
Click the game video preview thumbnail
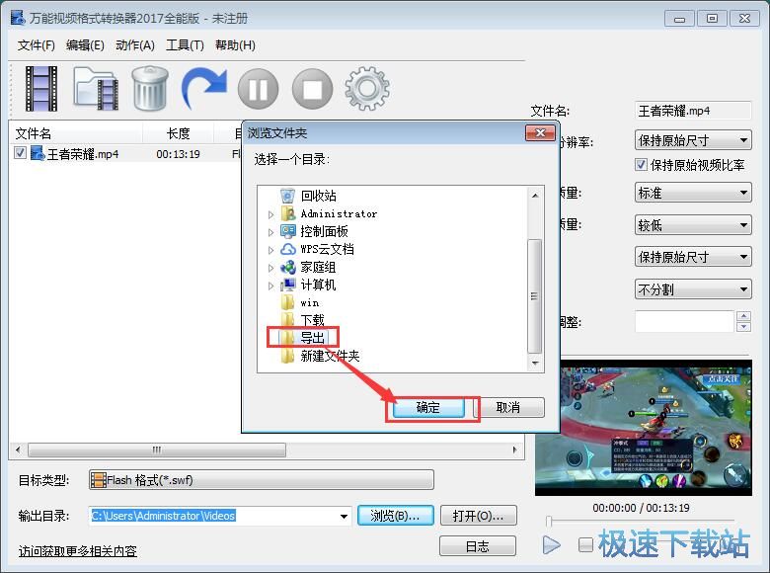point(644,428)
